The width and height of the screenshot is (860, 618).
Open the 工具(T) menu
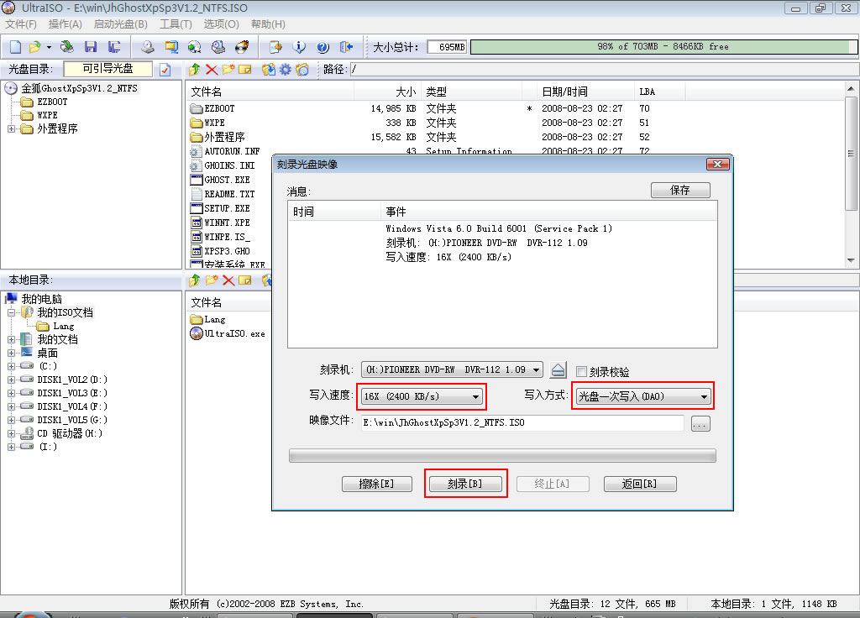[176, 24]
